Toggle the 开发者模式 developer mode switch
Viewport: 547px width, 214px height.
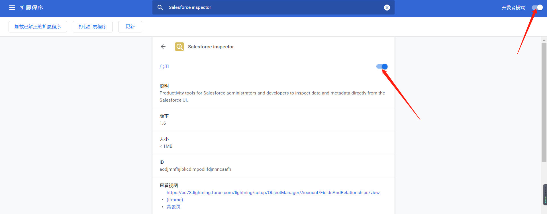click(537, 8)
